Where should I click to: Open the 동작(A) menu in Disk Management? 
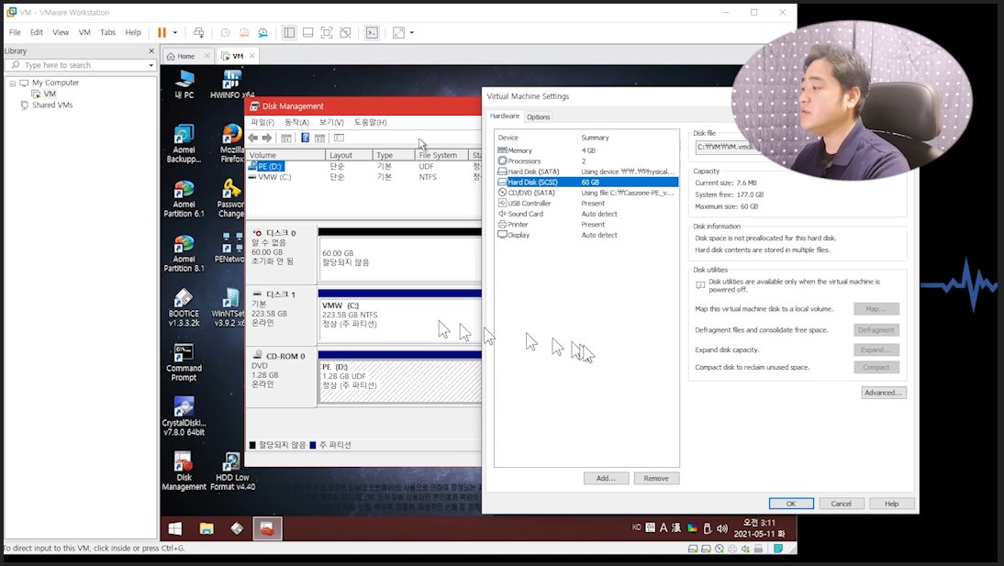pyautogui.click(x=296, y=122)
